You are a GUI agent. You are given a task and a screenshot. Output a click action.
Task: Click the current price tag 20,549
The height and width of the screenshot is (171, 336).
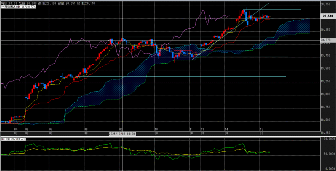[x=328, y=16]
